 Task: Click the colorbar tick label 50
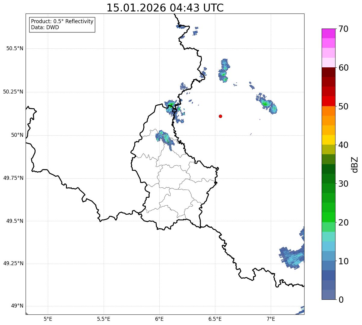(x=343, y=106)
